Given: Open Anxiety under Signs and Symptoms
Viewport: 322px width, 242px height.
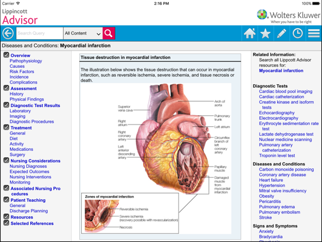Looking at the screenshot, I should tap(266, 231).
